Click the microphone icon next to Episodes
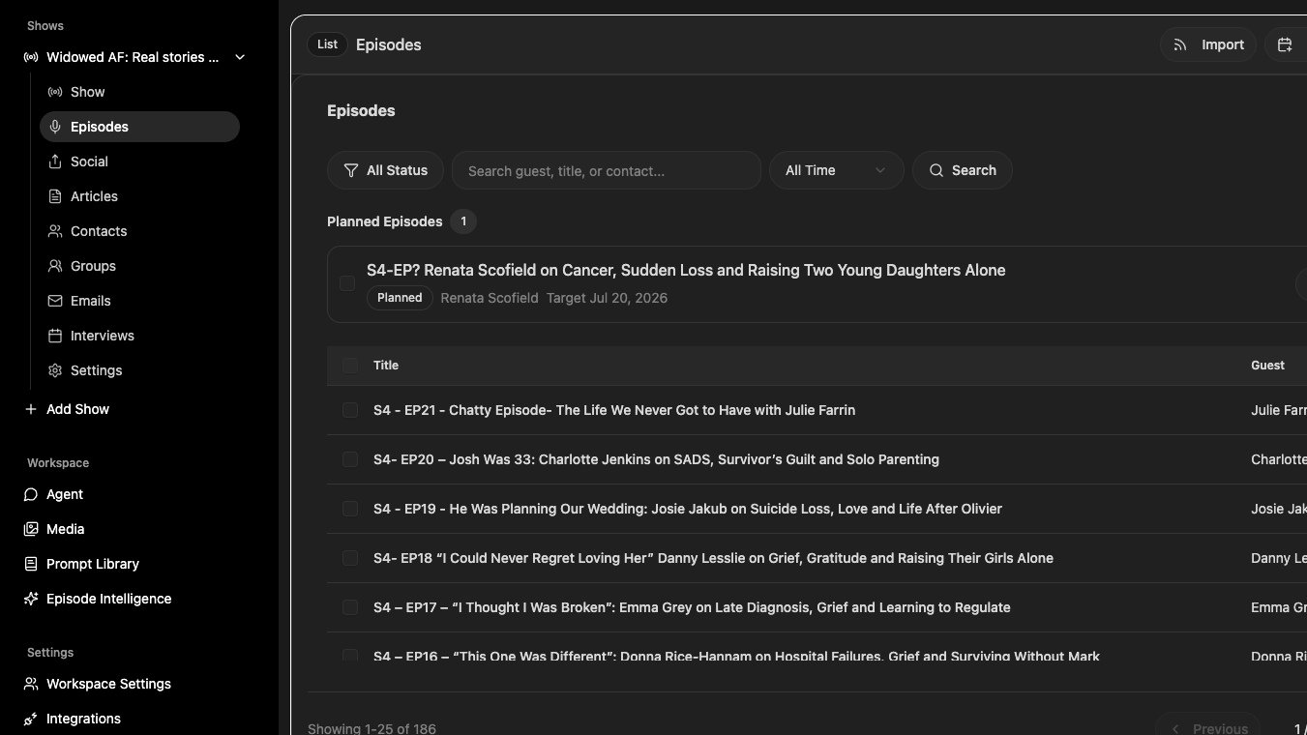Viewport: 1307px width, 735px height. (x=55, y=127)
